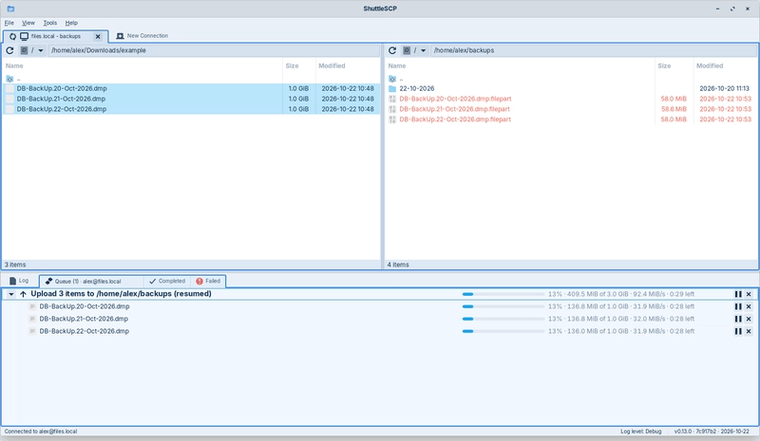The image size is (760, 441).
Task: Select remote DB-BackUp.20-Oct-2026.dmp.filepart
Action: click(571, 99)
